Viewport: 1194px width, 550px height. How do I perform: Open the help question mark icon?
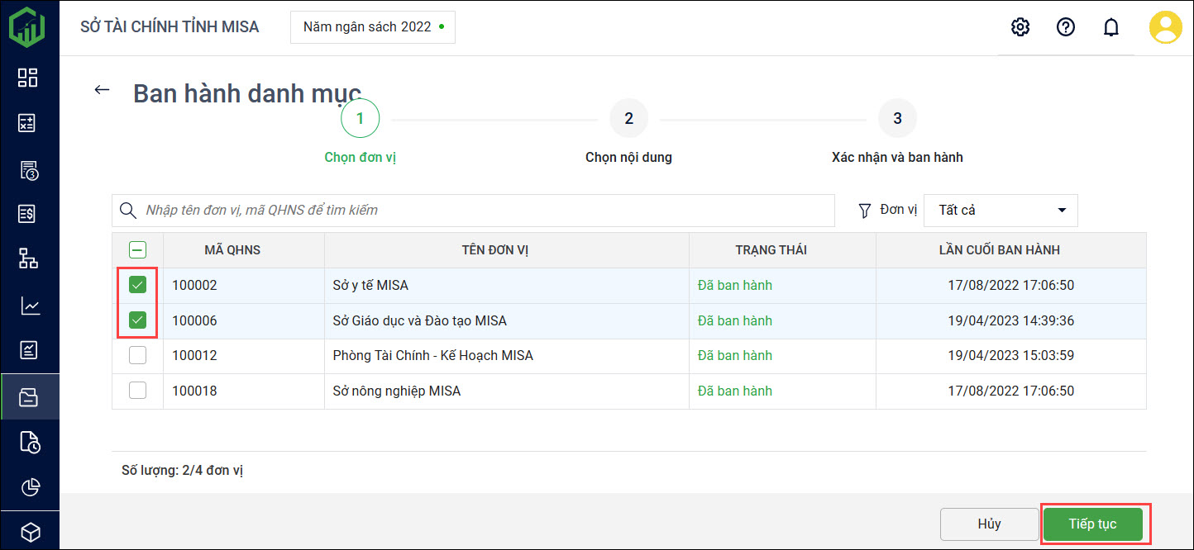1066,27
